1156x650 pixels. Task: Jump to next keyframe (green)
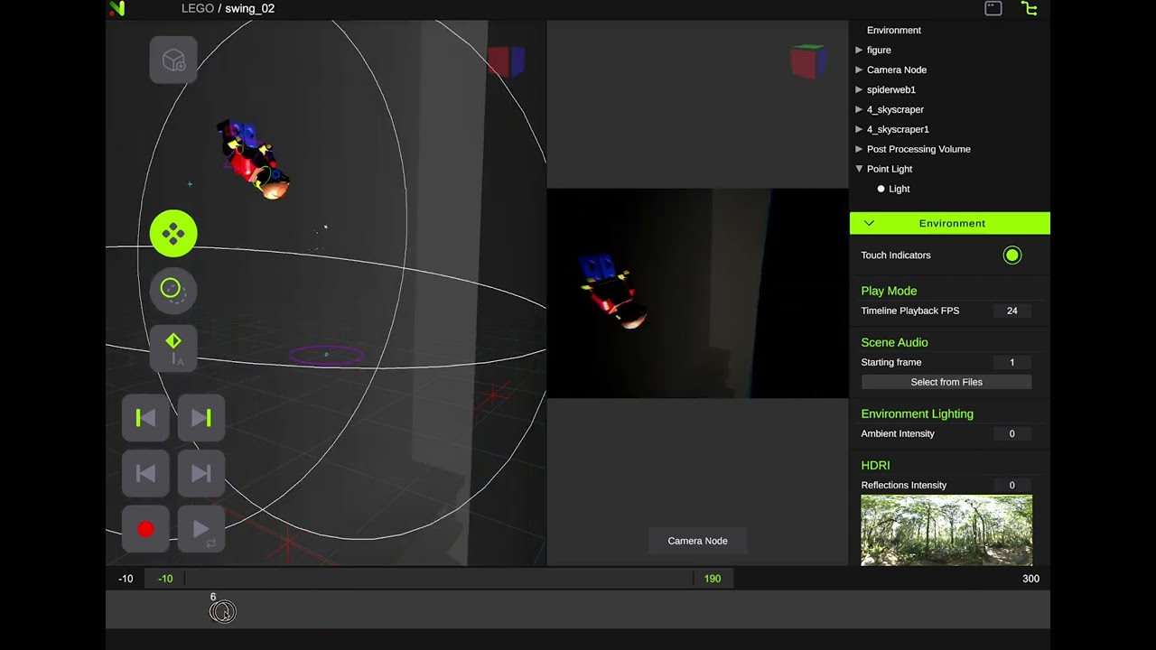tap(201, 418)
